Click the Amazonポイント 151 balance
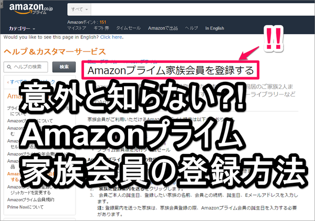 (x=87, y=22)
